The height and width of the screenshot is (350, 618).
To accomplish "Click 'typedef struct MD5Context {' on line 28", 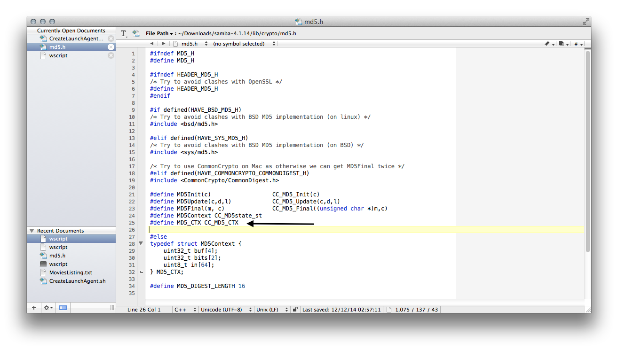I will click(x=196, y=244).
